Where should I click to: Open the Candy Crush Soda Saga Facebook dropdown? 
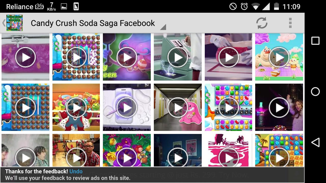[92, 23]
